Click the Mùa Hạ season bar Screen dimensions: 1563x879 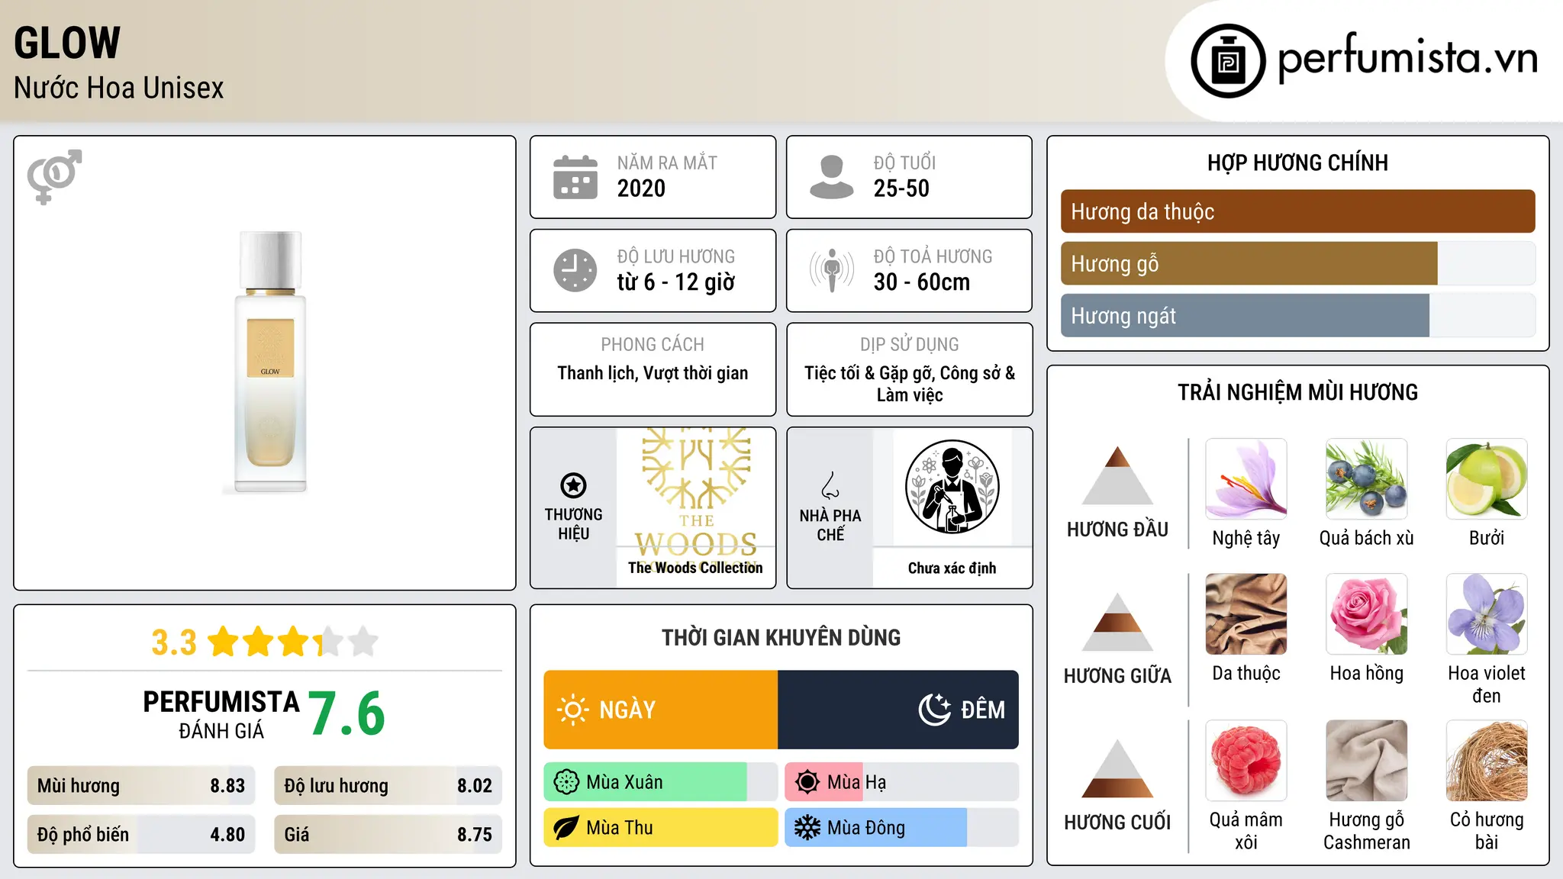901,782
